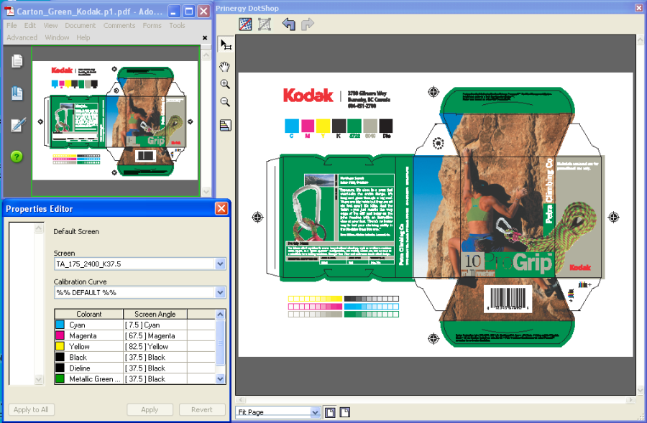Open the Comments menu in Acrobat
The image size is (647, 423).
[119, 26]
